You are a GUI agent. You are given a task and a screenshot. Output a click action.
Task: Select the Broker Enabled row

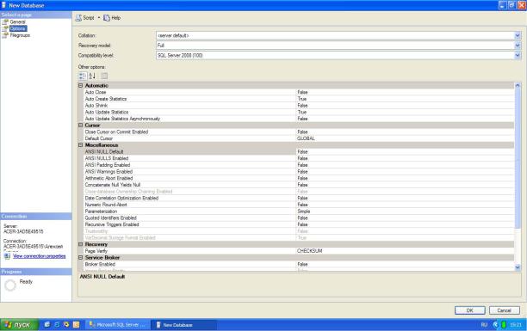pyautogui.click(x=299, y=264)
